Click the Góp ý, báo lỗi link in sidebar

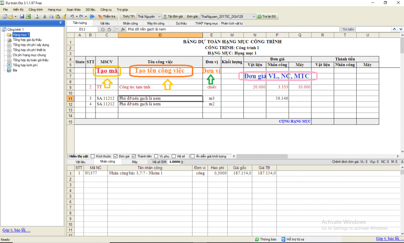16,230
